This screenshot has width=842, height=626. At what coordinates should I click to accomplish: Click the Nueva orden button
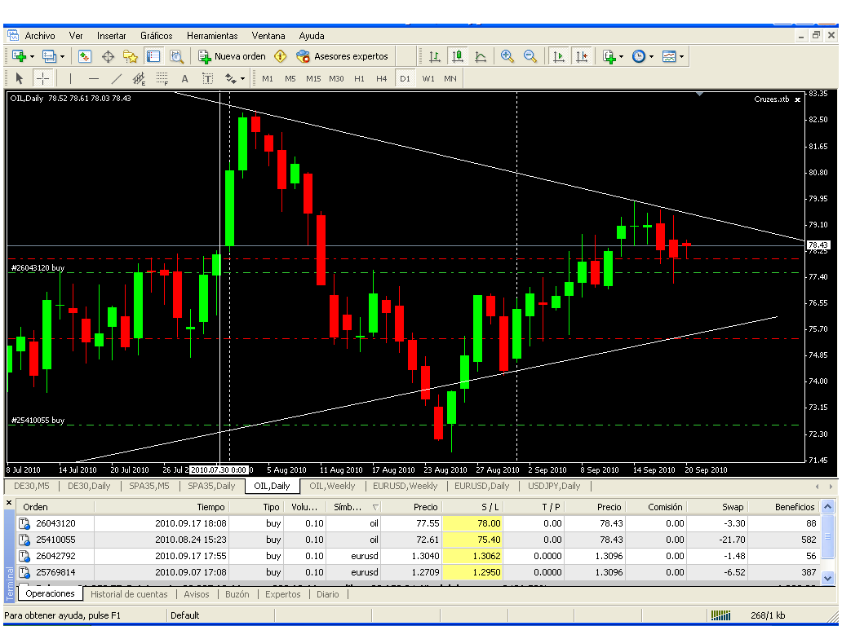pyautogui.click(x=232, y=56)
